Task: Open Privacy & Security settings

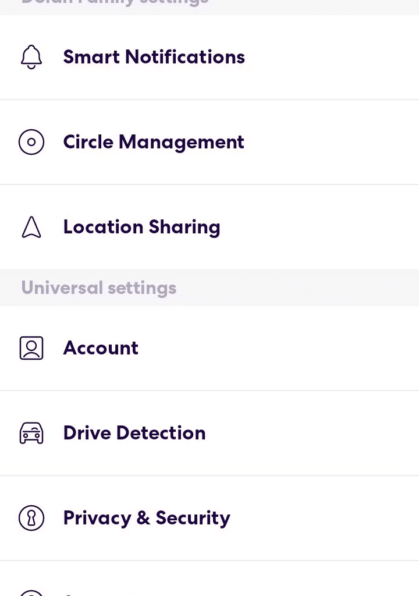Action: (x=210, y=517)
